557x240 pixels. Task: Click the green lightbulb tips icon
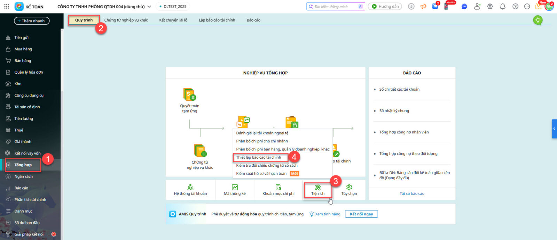point(538,20)
